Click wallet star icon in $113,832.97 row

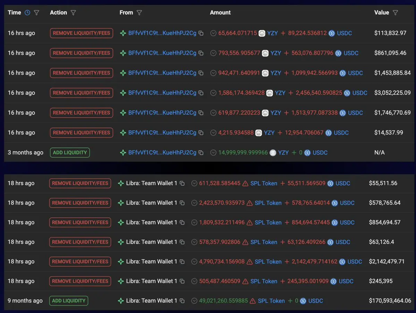click(123, 33)
